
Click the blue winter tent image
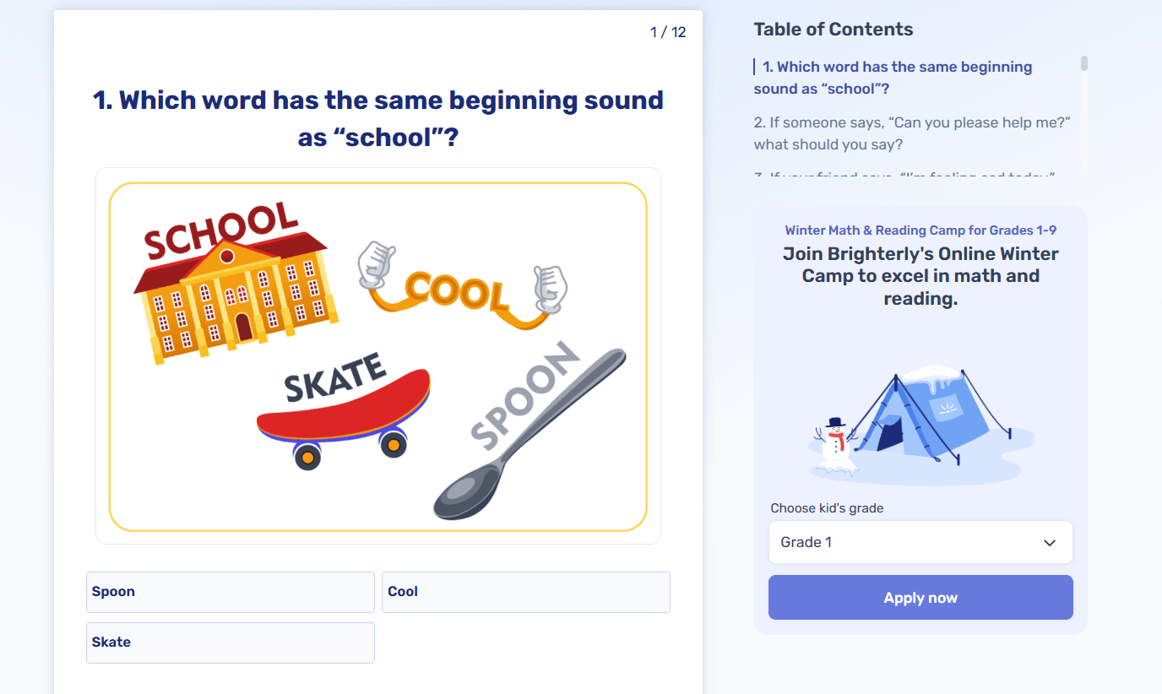tap(929, 414)
